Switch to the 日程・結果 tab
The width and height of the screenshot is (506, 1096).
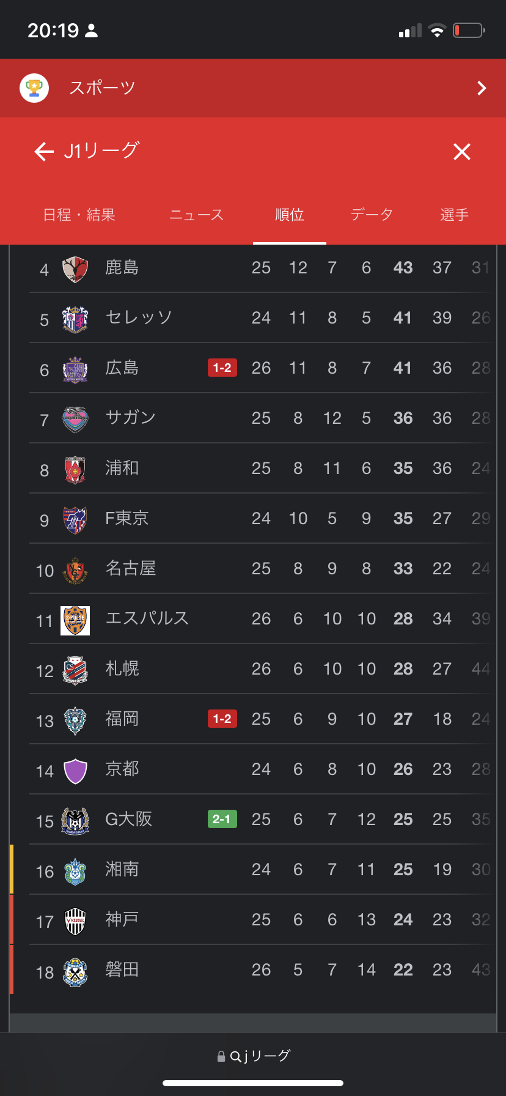[79, 215]
